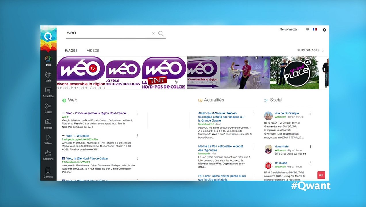366x207 pixels.
Task: Open Carnets in the sidebar
Action: pos(48,173)
